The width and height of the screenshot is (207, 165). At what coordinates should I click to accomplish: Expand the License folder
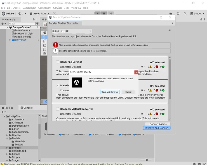7,135
